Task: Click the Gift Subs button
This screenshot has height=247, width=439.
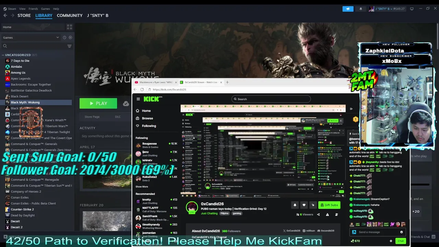Action: coord(329,205)
